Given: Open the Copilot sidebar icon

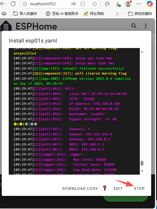Looking at the screenshot, I should [x=150, y=4].
